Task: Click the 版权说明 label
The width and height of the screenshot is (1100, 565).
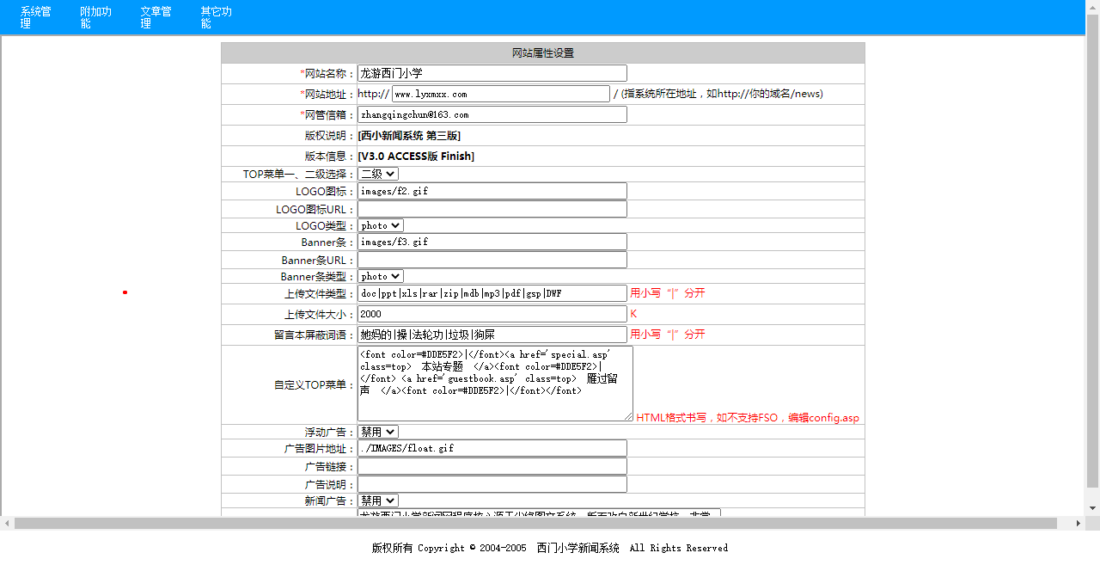Action: 330,135
